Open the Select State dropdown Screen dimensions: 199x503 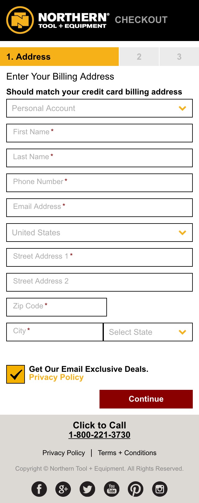coord(148,332)
